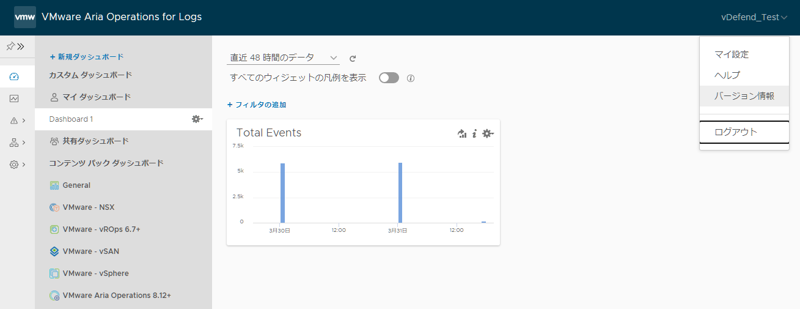Image resolution: width=800 pixels, height=309 pixels.
Task: Pin the side navigation panel
Action: 10,46
